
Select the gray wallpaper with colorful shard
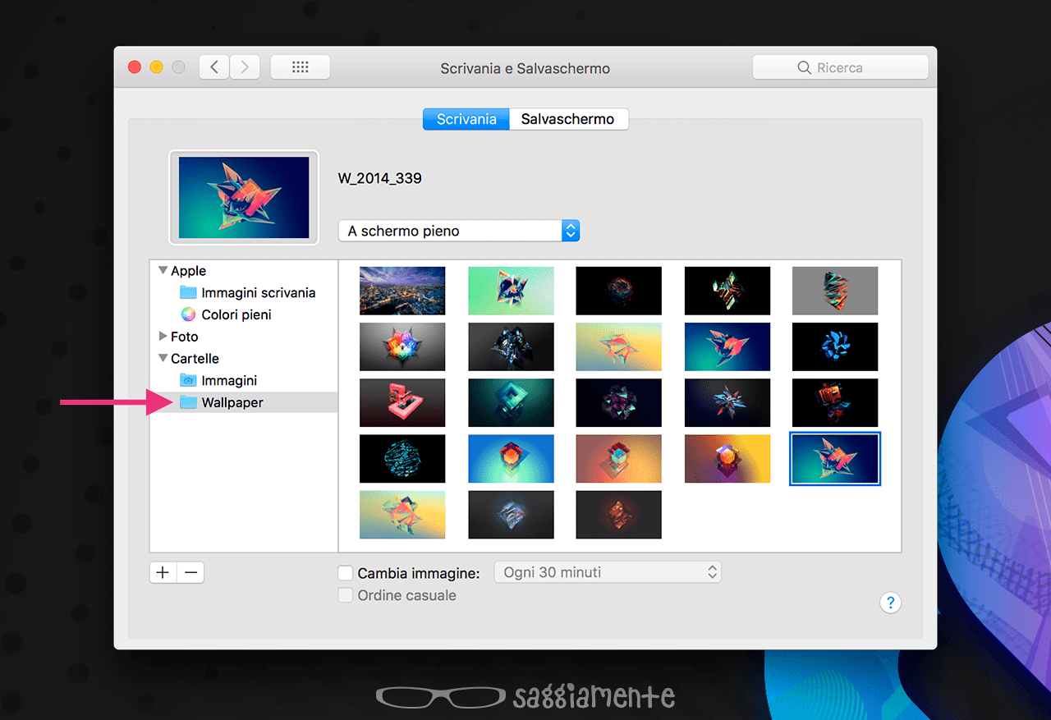835,291
